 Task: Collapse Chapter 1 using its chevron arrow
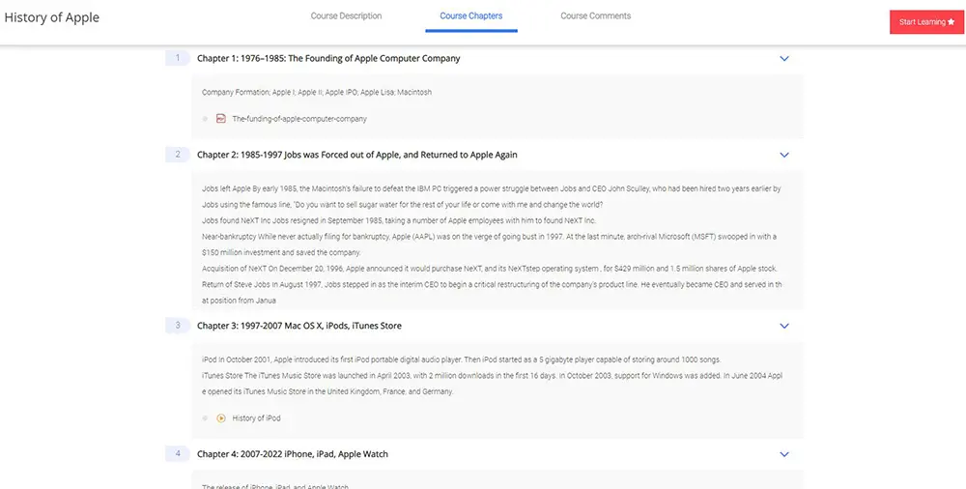tap(784, 59)
